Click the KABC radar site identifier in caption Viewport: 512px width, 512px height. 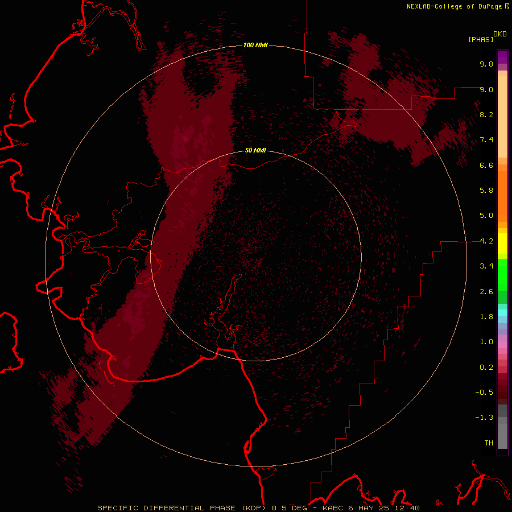click(x=333, y=508)
